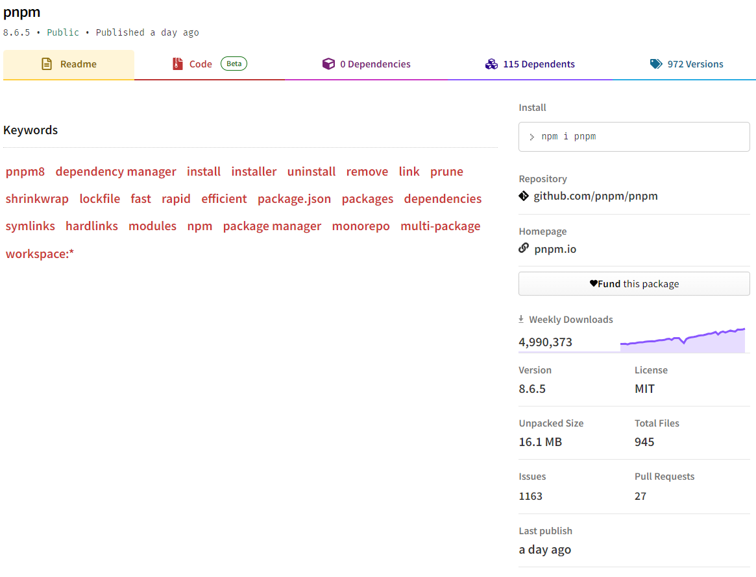
Task: Click the symlinks keyword
Action: coord(30,226)
